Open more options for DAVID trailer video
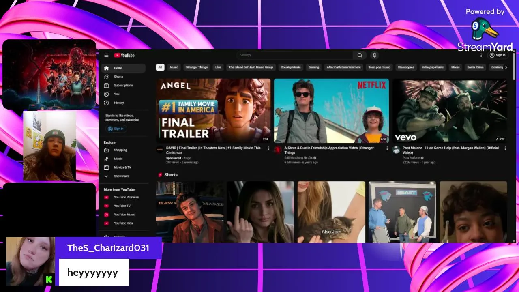The image size is (519, 292). click(x=268, y=148)
